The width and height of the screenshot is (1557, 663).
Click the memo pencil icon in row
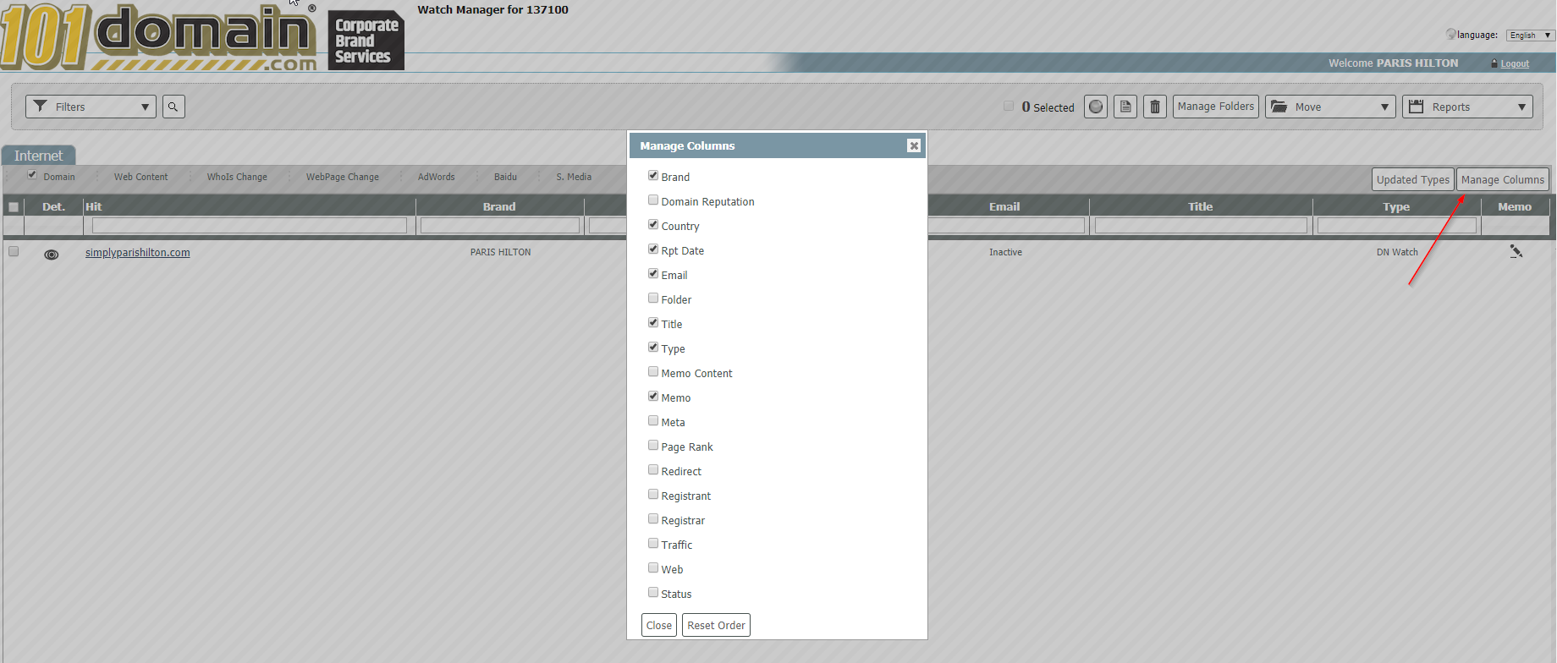click(x=1516, y=252)
